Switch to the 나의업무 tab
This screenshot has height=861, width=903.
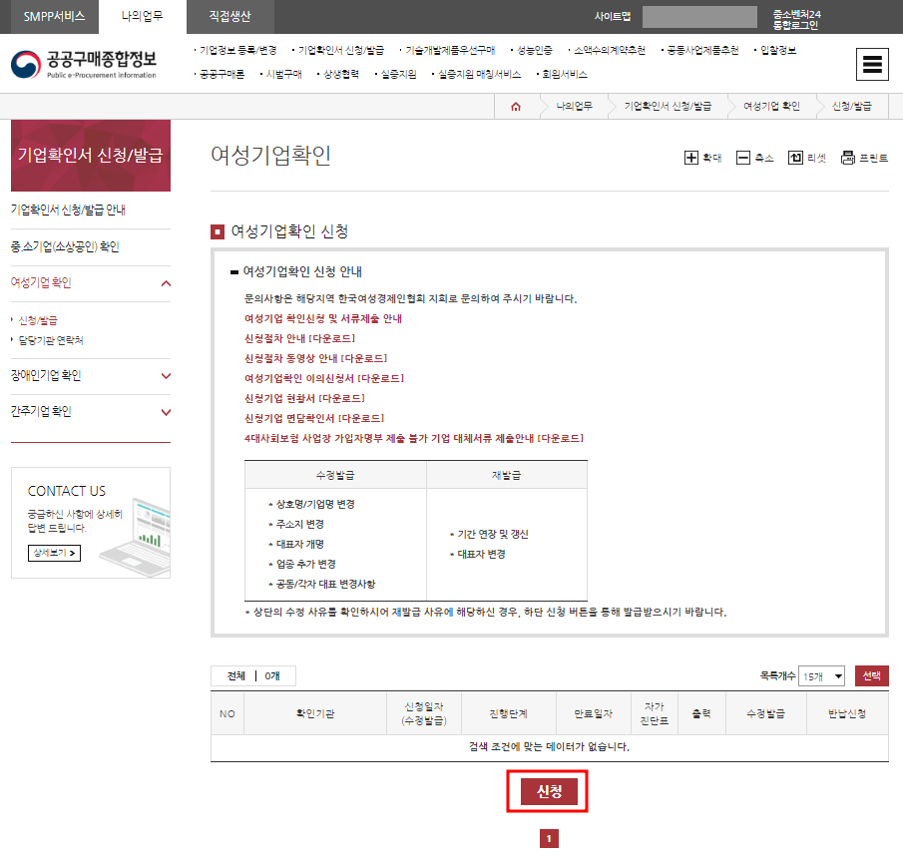coord(140,17)
